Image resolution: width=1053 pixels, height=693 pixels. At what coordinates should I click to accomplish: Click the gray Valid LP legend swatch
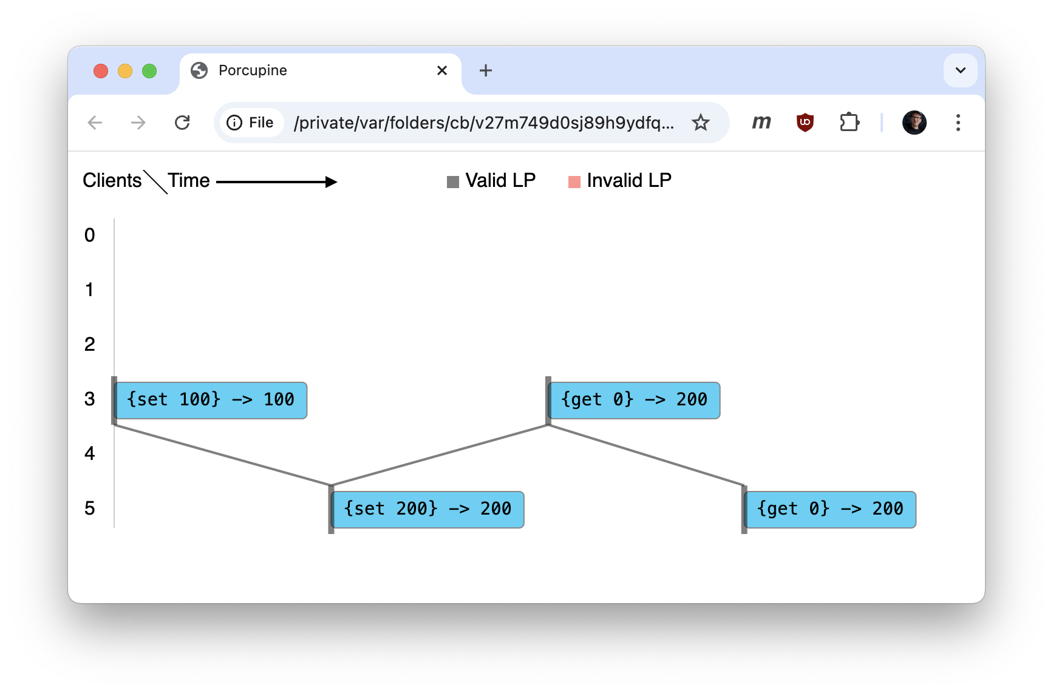(453, 182)
